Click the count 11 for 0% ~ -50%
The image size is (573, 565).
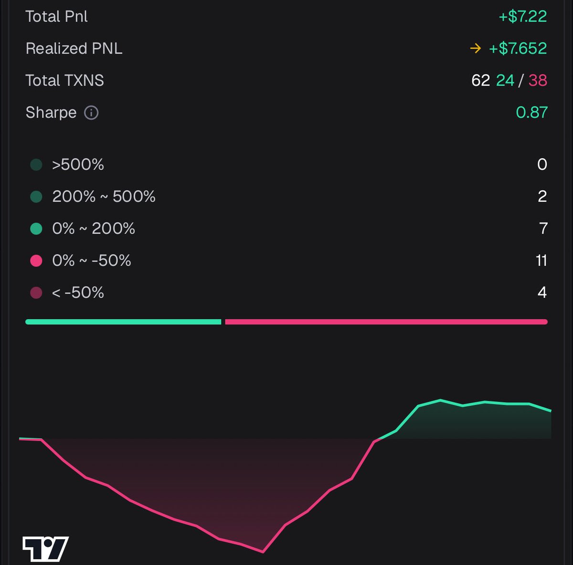[x=541, y=261]
